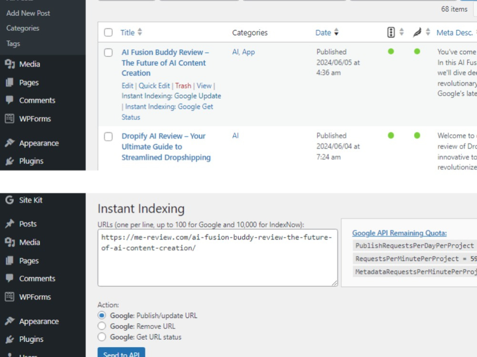Select Google: Get URL status radio
477x357 pixels.
pyautogui.click(x=102, y=337)
